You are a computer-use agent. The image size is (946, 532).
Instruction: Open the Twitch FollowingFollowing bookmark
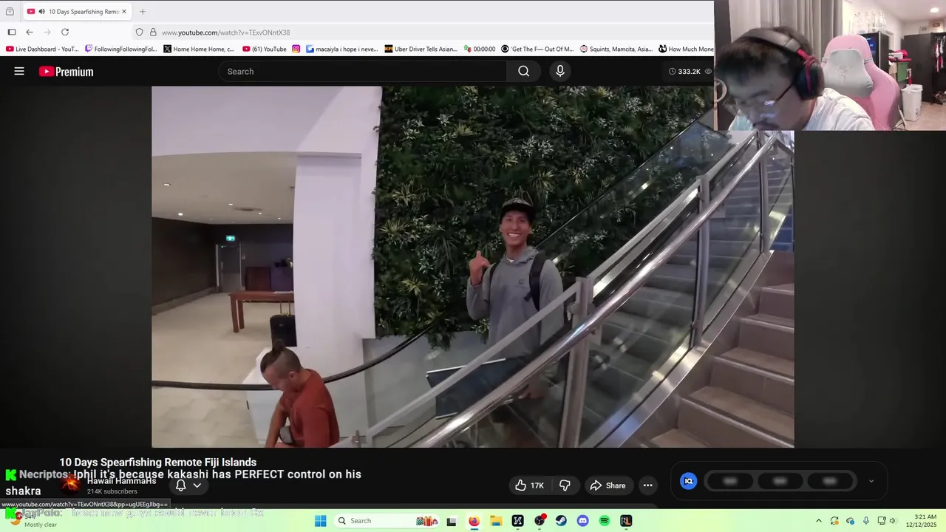click(x=121, y=49)
